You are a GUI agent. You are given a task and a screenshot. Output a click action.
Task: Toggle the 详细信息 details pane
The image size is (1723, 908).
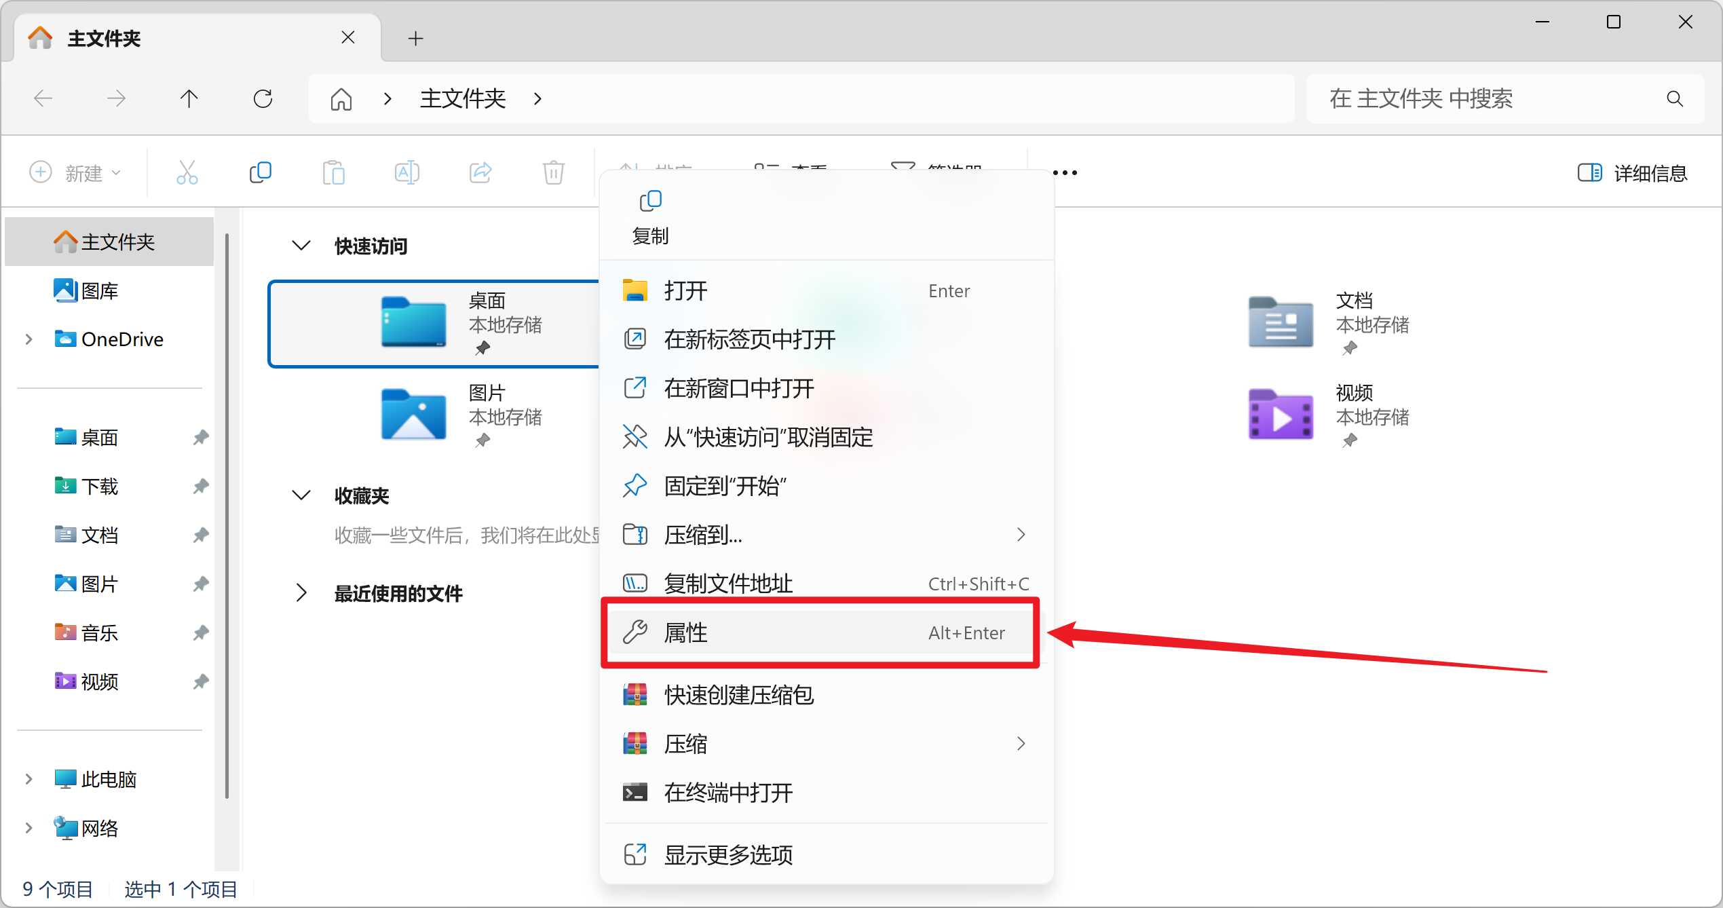point(1631,173)
